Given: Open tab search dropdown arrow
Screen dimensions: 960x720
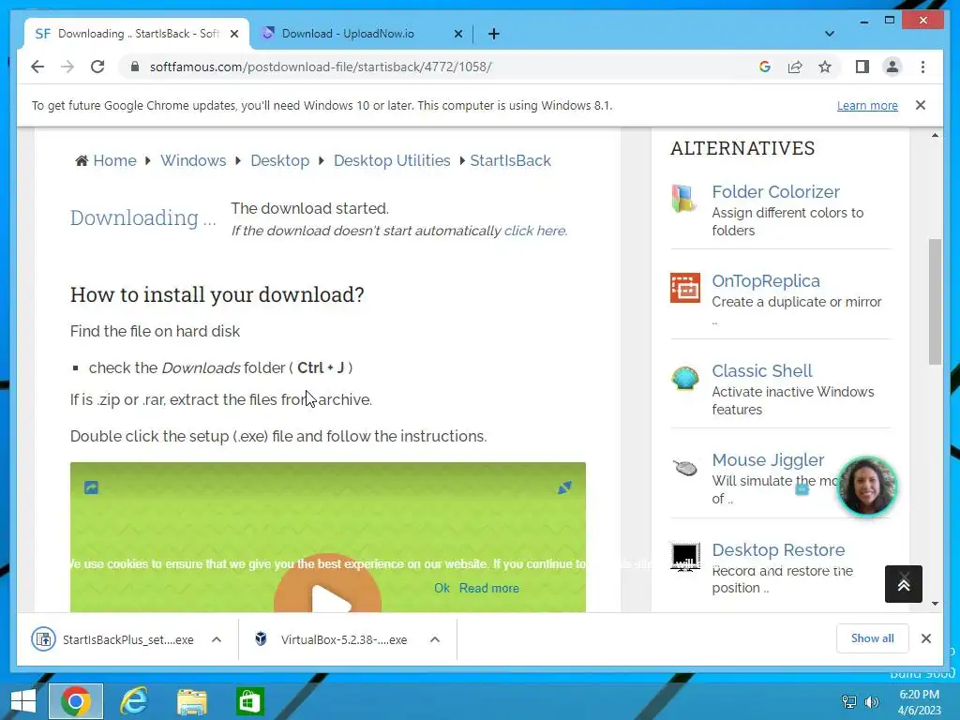Looking at the screenshot, I should click(830, 34).
